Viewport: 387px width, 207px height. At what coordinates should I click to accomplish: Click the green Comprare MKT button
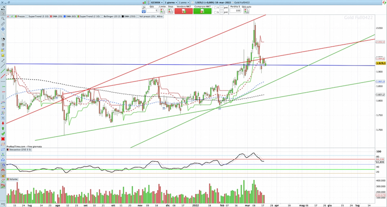202,11
